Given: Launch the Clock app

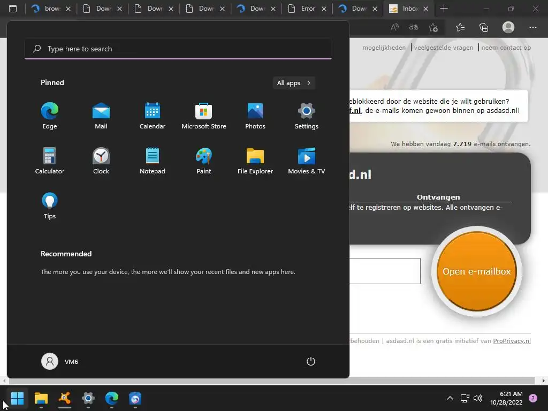Looking at the screenshot, I should 101,161.
